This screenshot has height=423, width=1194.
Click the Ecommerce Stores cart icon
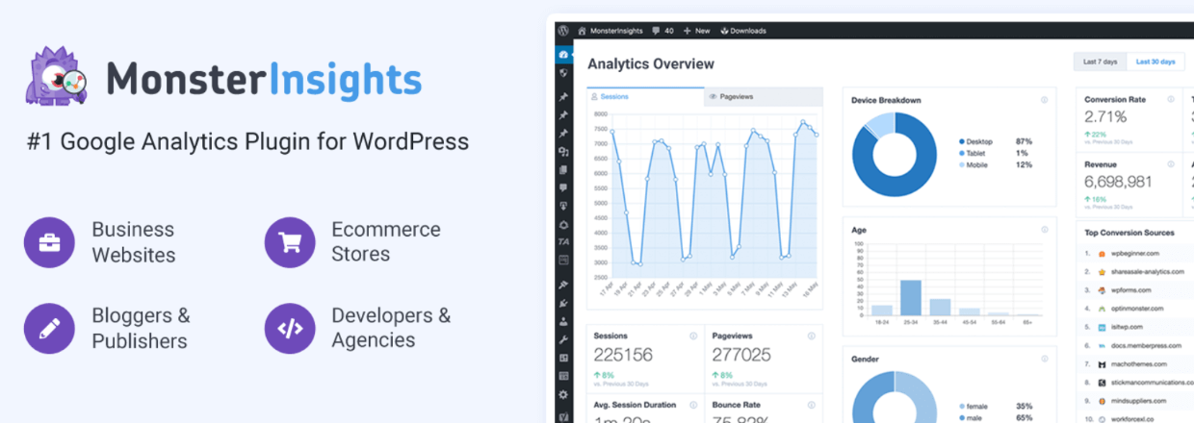pos(290,242)
